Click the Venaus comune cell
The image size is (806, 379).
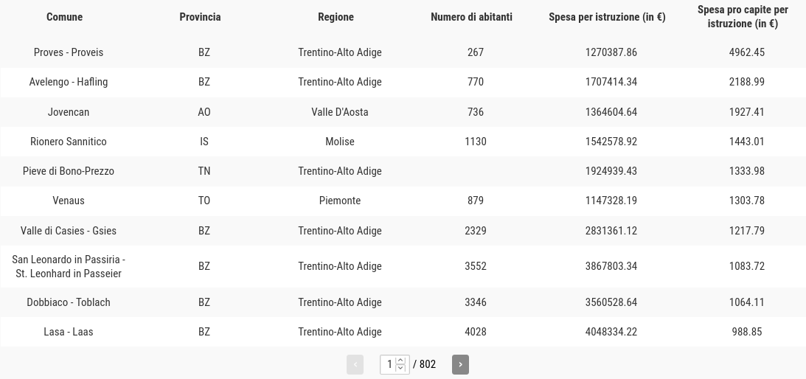point(69,201)
